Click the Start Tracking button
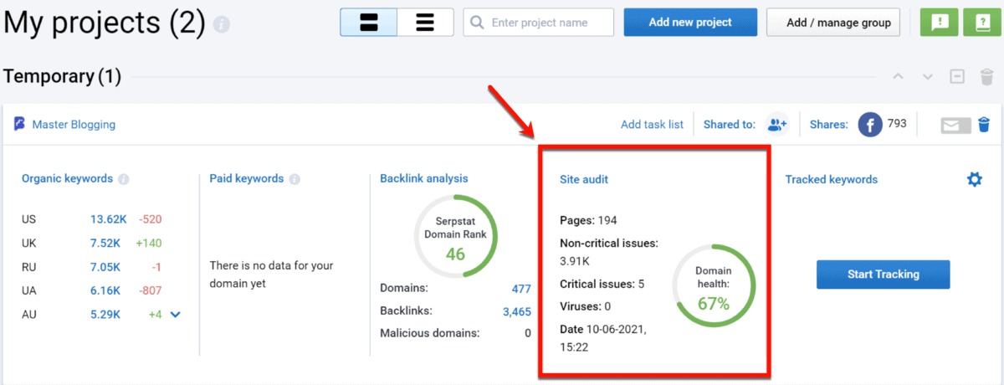 coord(884,274)
